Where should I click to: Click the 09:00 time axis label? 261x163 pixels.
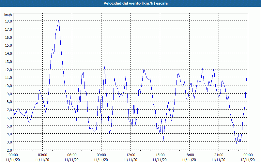click(101, 155)
